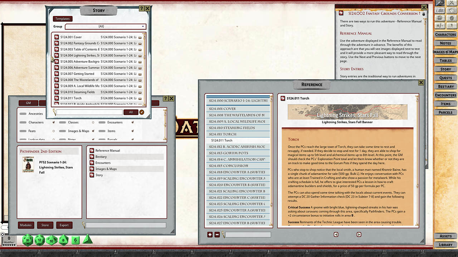Roll the green d20 die
458x257 pixels.
tap(27, 240)
